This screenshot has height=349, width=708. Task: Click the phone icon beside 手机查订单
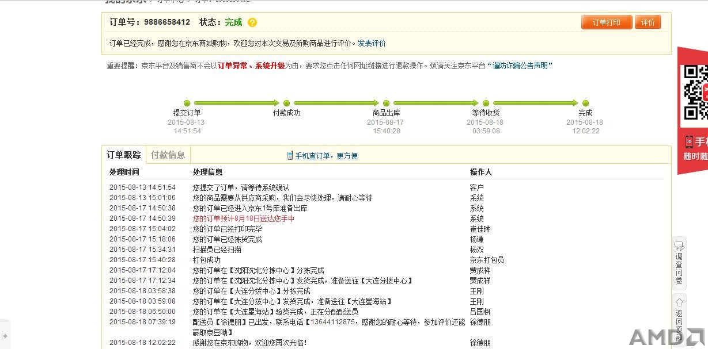coord(290,156)
